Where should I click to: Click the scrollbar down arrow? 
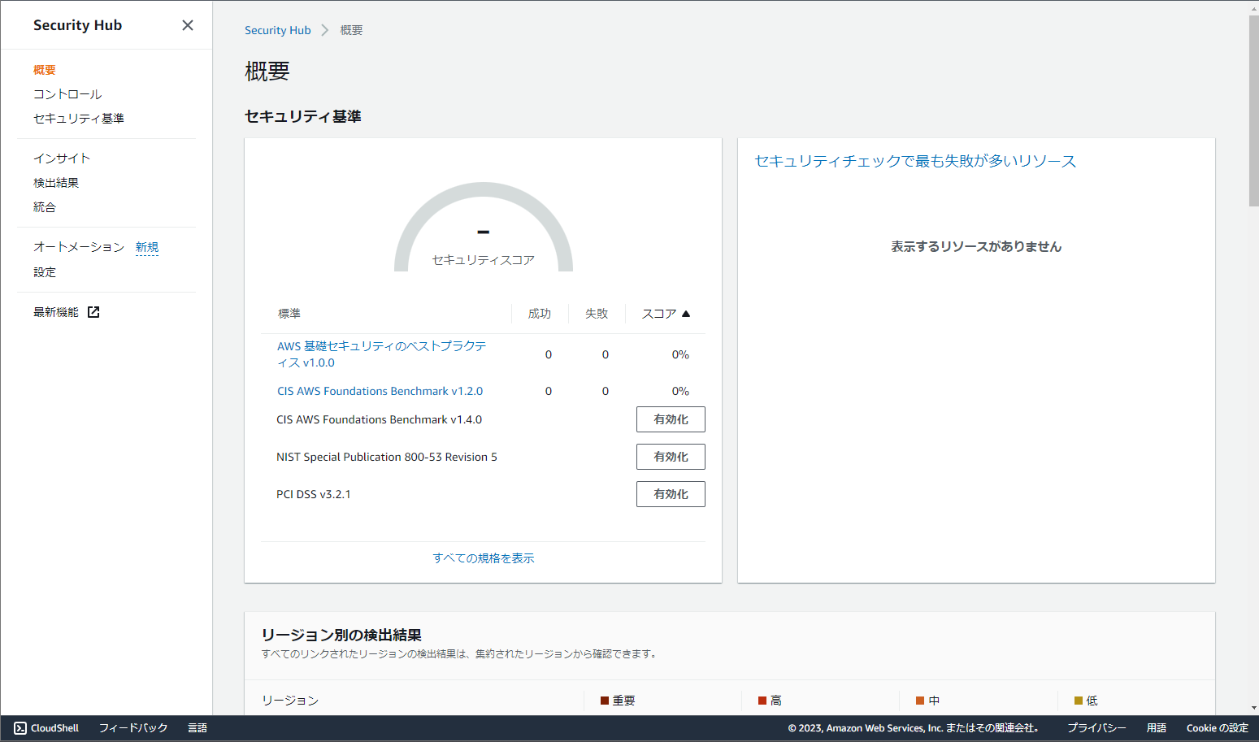[1253, 709]
